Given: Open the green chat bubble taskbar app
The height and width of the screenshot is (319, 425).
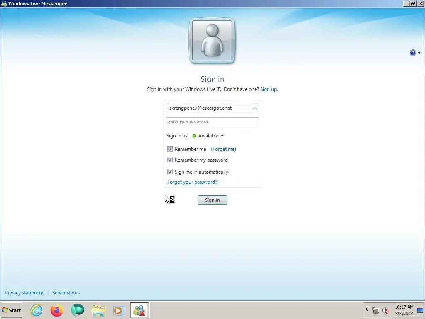Looking at the screenshot, I should (x=78, y=310).
